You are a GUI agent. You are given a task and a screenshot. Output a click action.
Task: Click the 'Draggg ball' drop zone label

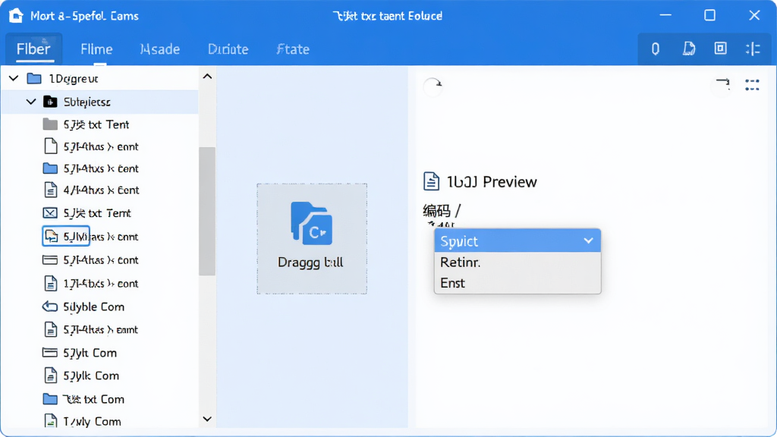310,262
